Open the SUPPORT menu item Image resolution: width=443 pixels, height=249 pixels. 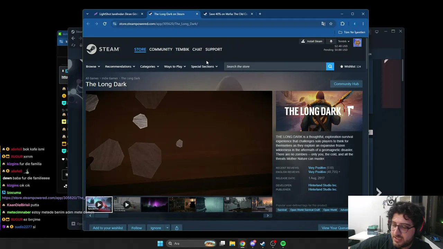(x=214, y=49)
